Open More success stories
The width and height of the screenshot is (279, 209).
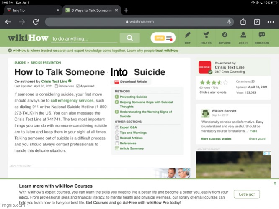click(216, 139)
